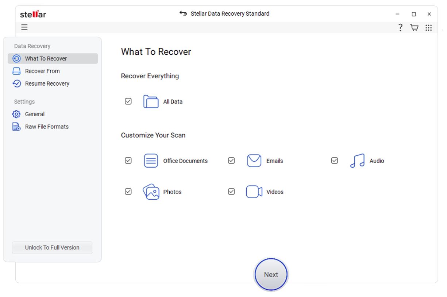Click the Emails envelope icon
Image resolution: width=447 pixels, height=297 pixels.
click(254, 161)
